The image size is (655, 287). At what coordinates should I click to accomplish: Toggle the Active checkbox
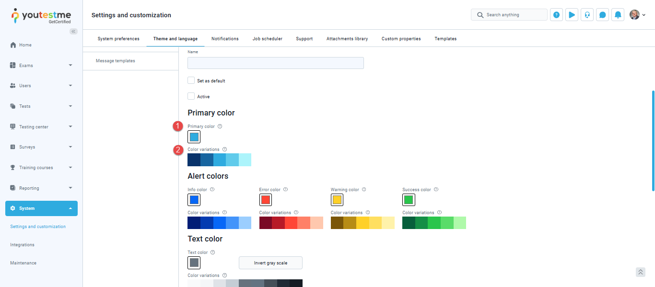click(191, 96)
